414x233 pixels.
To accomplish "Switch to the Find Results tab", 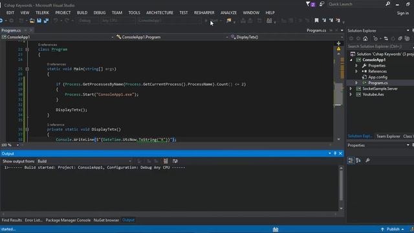I will pos(12,220).
